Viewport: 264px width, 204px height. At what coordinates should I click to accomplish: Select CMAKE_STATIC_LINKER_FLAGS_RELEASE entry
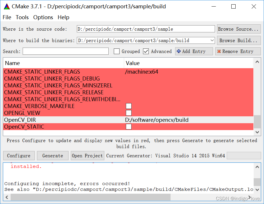[x=54, y=93]
